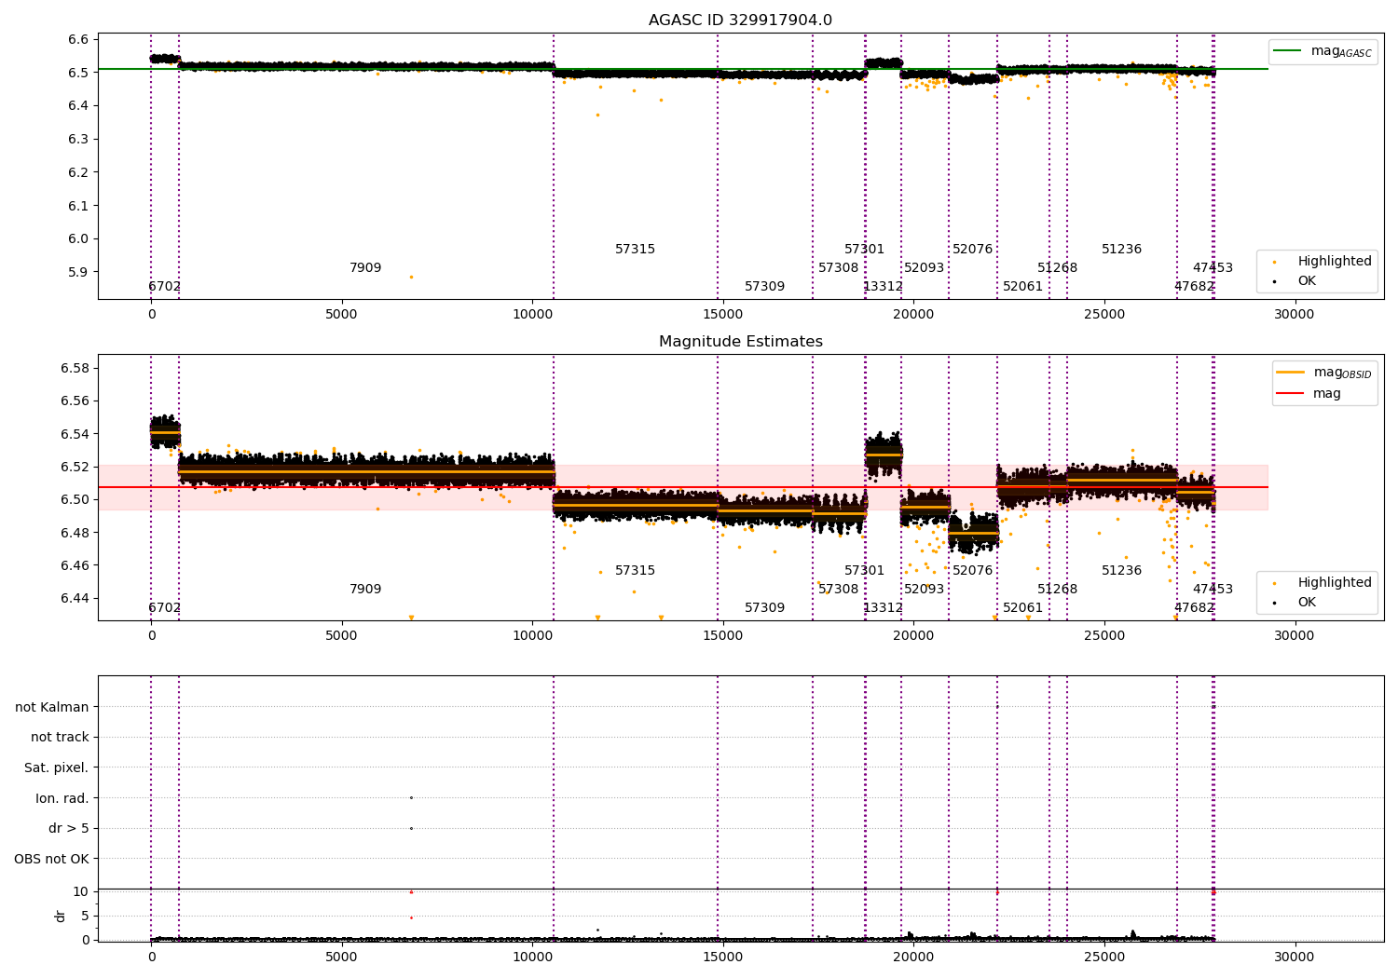Click the 'dr > 5' axis label
The height and width of the screenshot is (978, 1398).
(x=69, y=828)
